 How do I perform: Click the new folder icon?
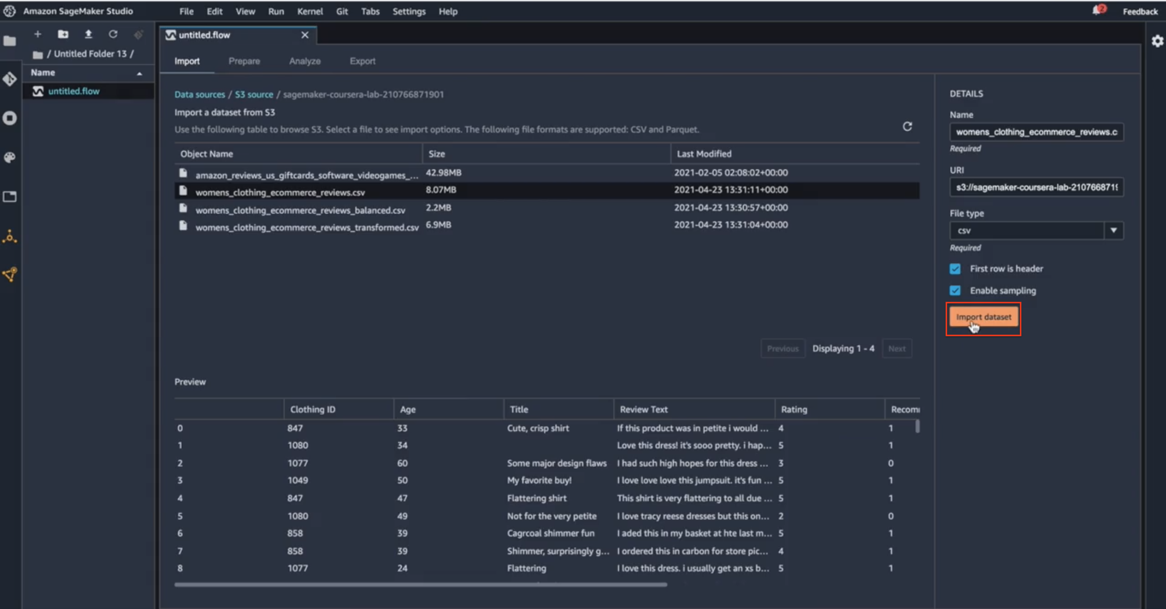63,34
